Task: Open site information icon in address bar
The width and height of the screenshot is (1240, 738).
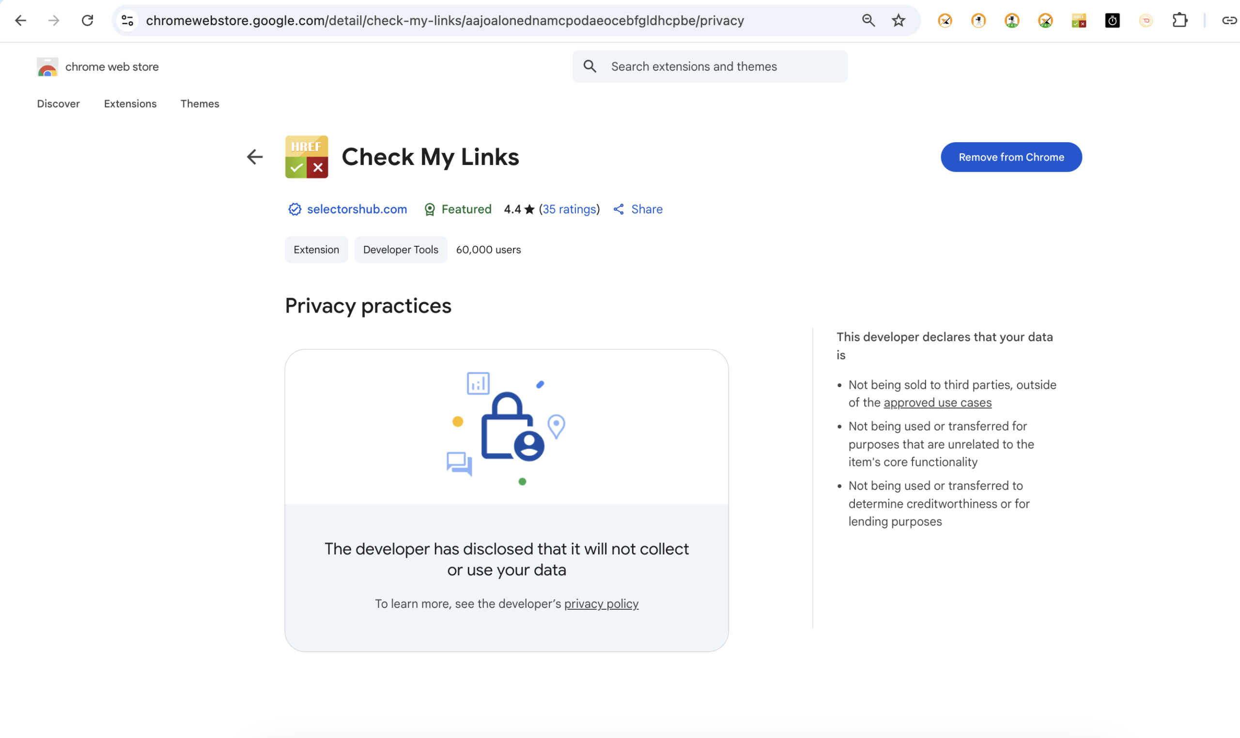Action: click(x=127, y=20)
